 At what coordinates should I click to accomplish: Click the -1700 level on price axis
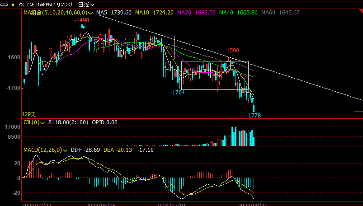[13, 88]
